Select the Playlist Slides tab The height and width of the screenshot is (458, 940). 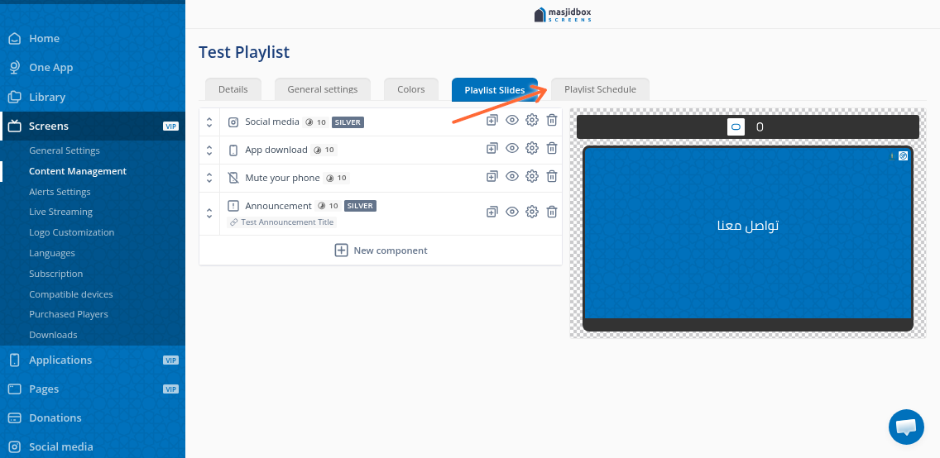point(495,90)
